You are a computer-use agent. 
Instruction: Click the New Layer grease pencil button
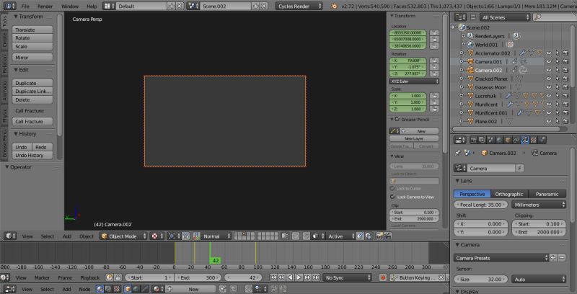414,138
